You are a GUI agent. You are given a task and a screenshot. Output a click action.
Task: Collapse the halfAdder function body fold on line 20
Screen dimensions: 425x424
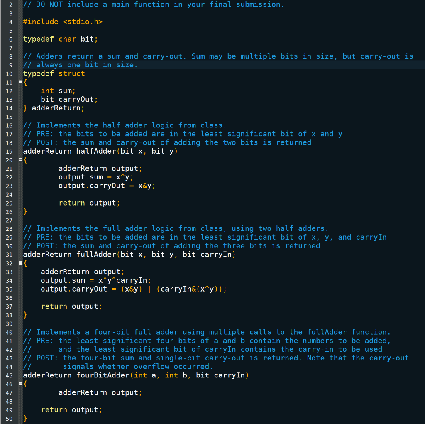tap(20, 159)
